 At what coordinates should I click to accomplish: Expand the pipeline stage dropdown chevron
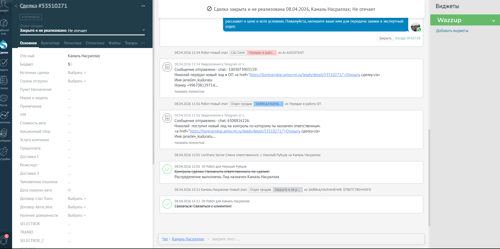(144, 30)
